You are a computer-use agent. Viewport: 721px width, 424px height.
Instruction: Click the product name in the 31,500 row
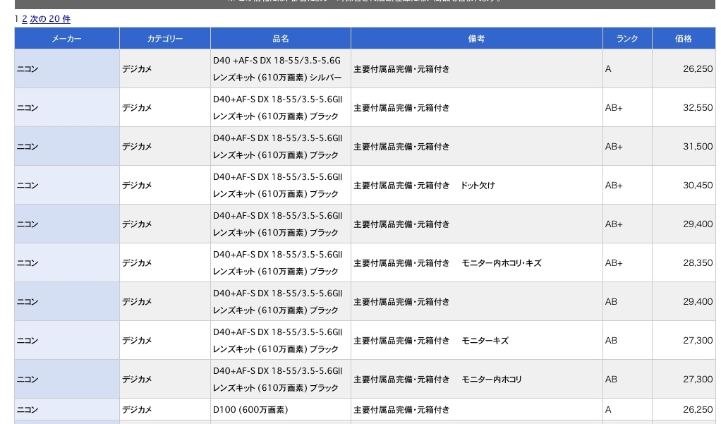pos(278,146)
